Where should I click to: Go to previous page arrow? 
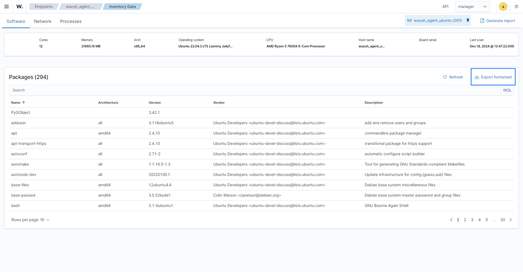point(451,220)
